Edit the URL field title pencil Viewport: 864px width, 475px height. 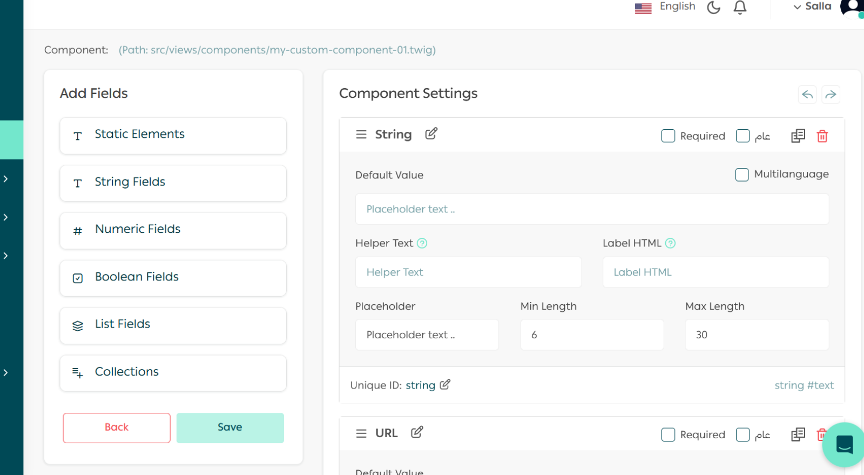(x=417, y=432)
